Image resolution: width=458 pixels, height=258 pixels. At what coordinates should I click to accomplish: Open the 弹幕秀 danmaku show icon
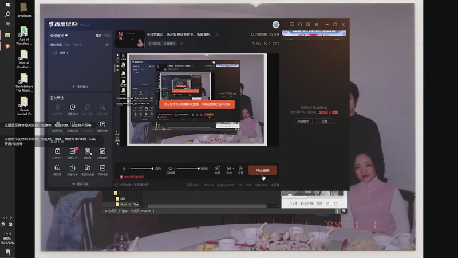tap(57, 168)
